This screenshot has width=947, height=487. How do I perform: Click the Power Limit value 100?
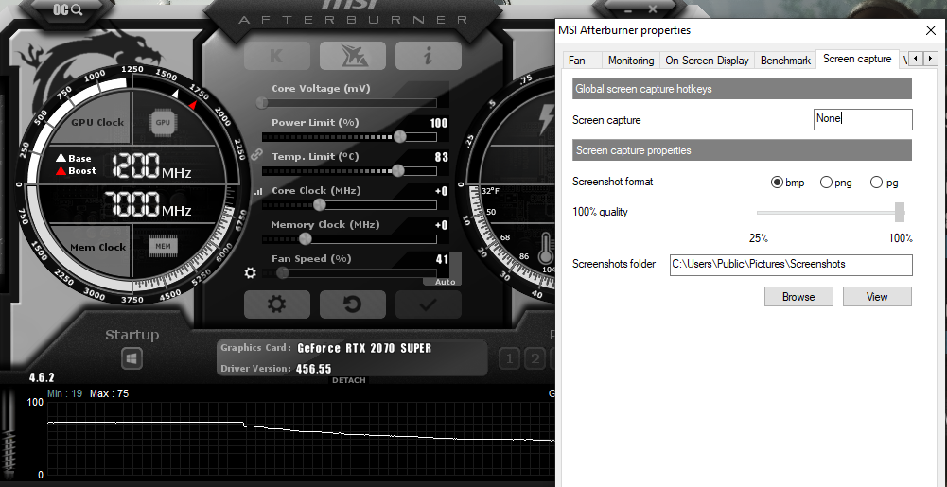click(x=439, y=123)
